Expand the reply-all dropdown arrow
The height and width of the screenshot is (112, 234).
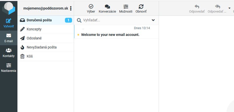(x=229, y=8)
